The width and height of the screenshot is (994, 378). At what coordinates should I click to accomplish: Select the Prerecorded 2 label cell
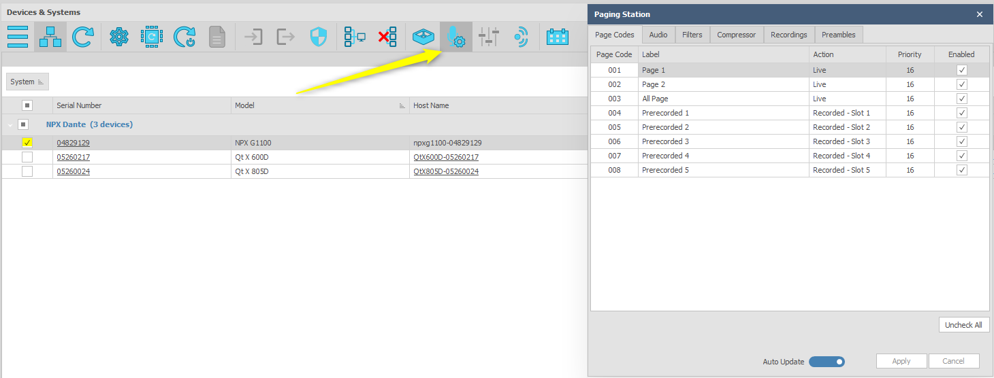pos(724,127)
